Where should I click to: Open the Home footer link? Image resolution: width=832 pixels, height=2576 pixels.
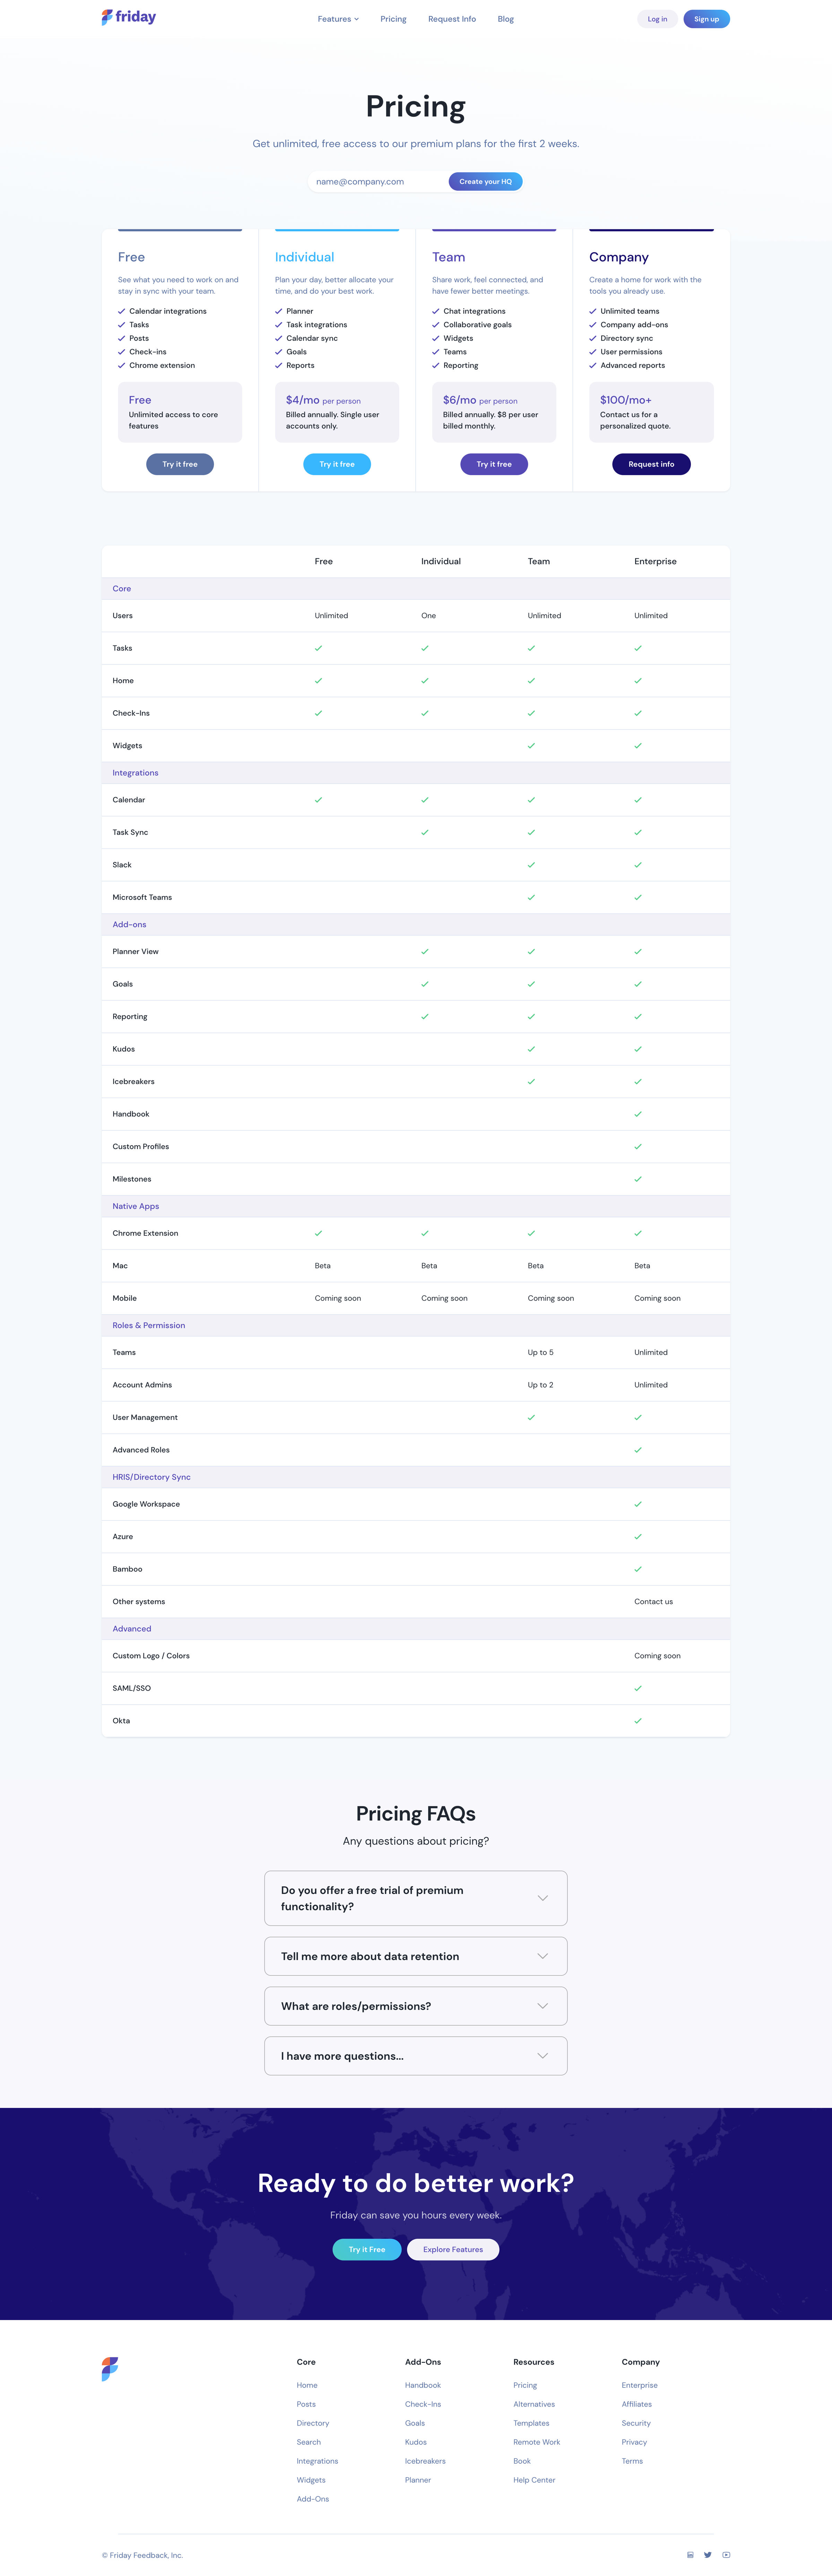tap(307, 2385)
